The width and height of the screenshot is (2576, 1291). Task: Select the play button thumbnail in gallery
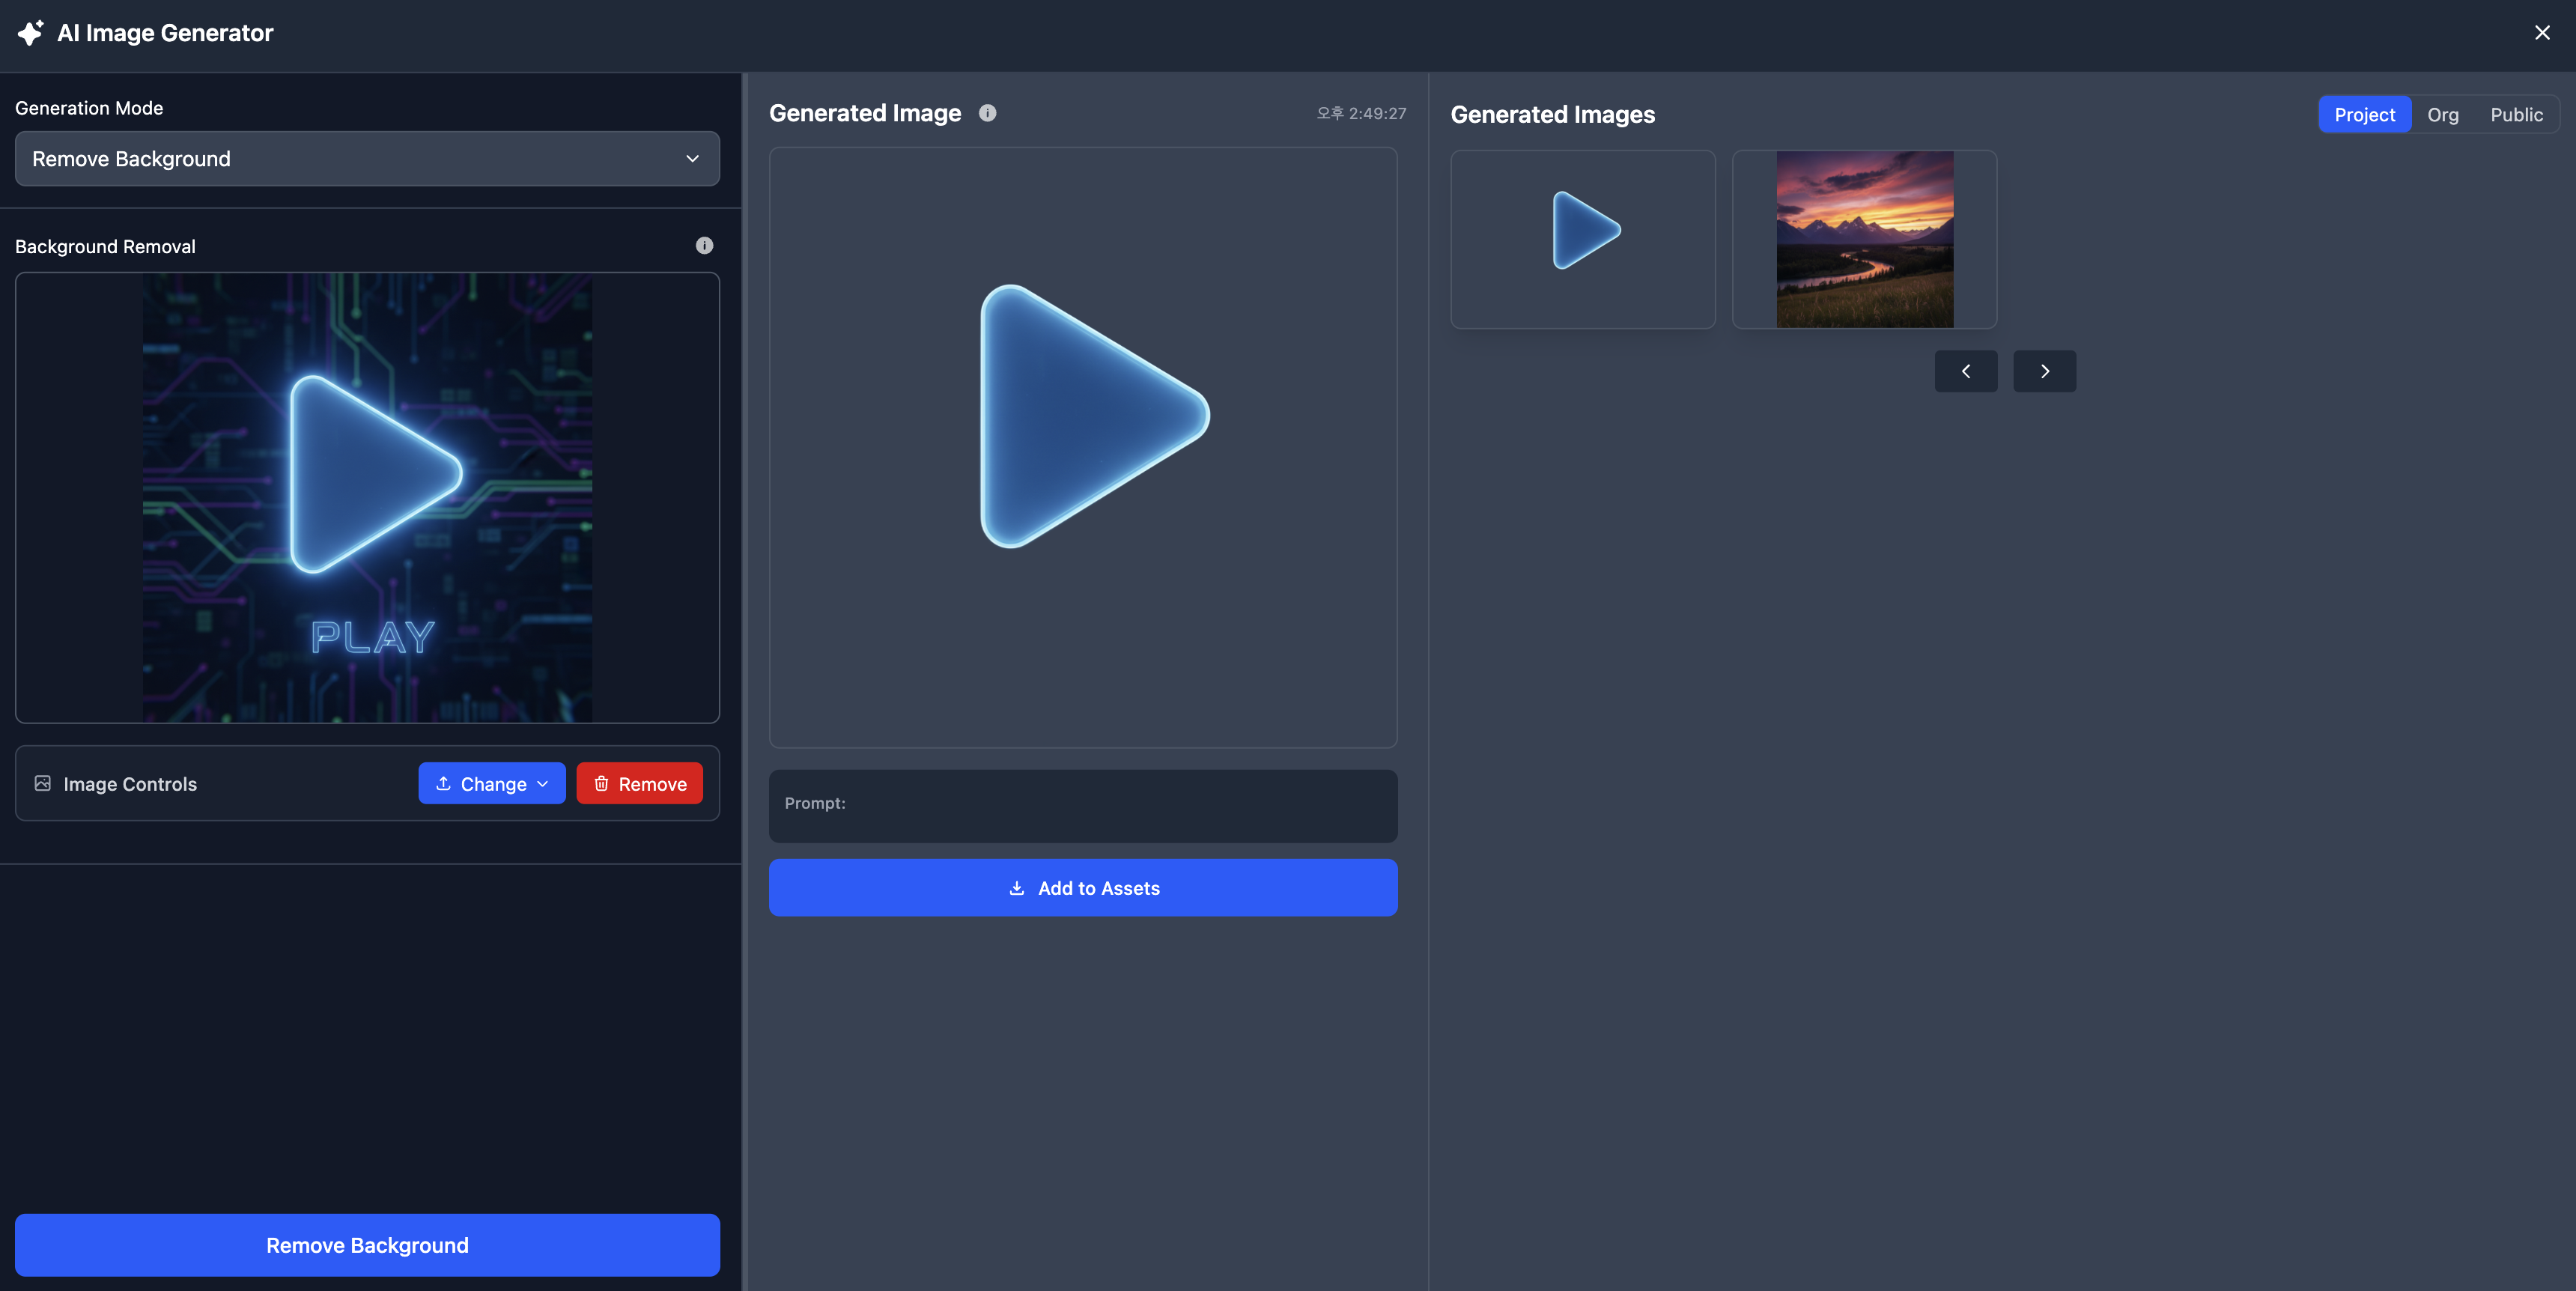tap(1583, 239)
